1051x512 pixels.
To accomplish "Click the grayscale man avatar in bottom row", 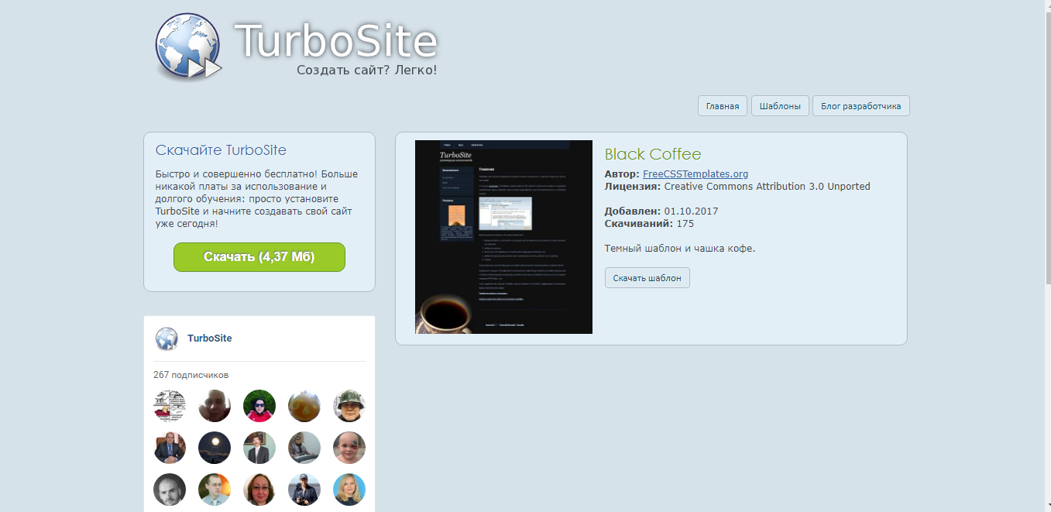I will click(x=170, y=490).
